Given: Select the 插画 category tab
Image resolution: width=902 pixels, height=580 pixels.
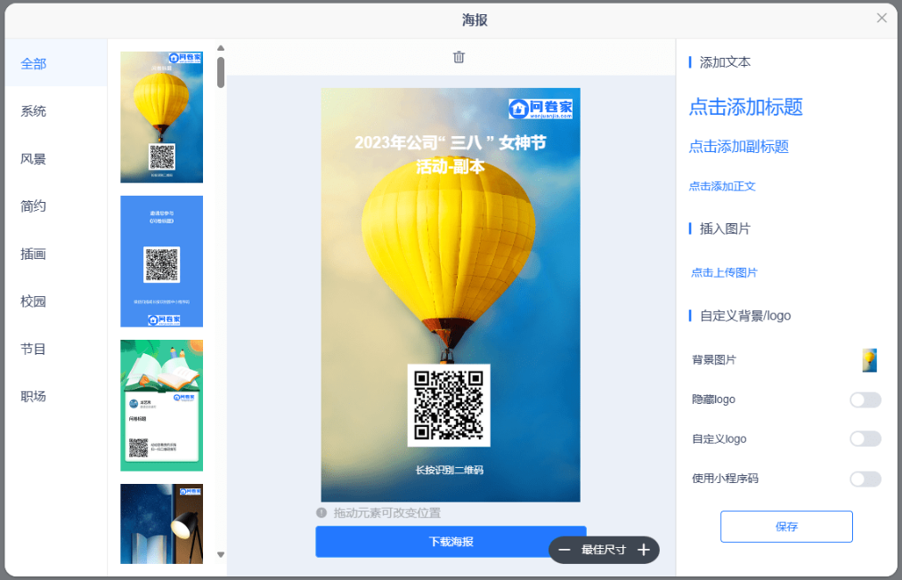Looking at the screenshot, I should tap(56, 254).
